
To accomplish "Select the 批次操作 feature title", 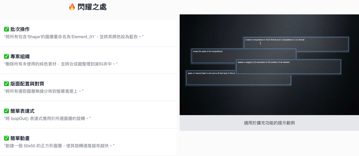I will [x=20, y=29].
